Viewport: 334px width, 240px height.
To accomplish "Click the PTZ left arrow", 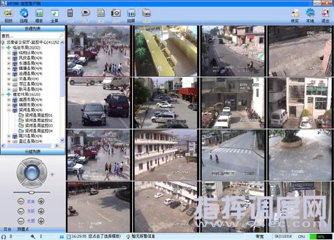I will [21, 173].
